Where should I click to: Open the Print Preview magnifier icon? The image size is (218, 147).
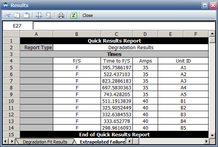48,15
